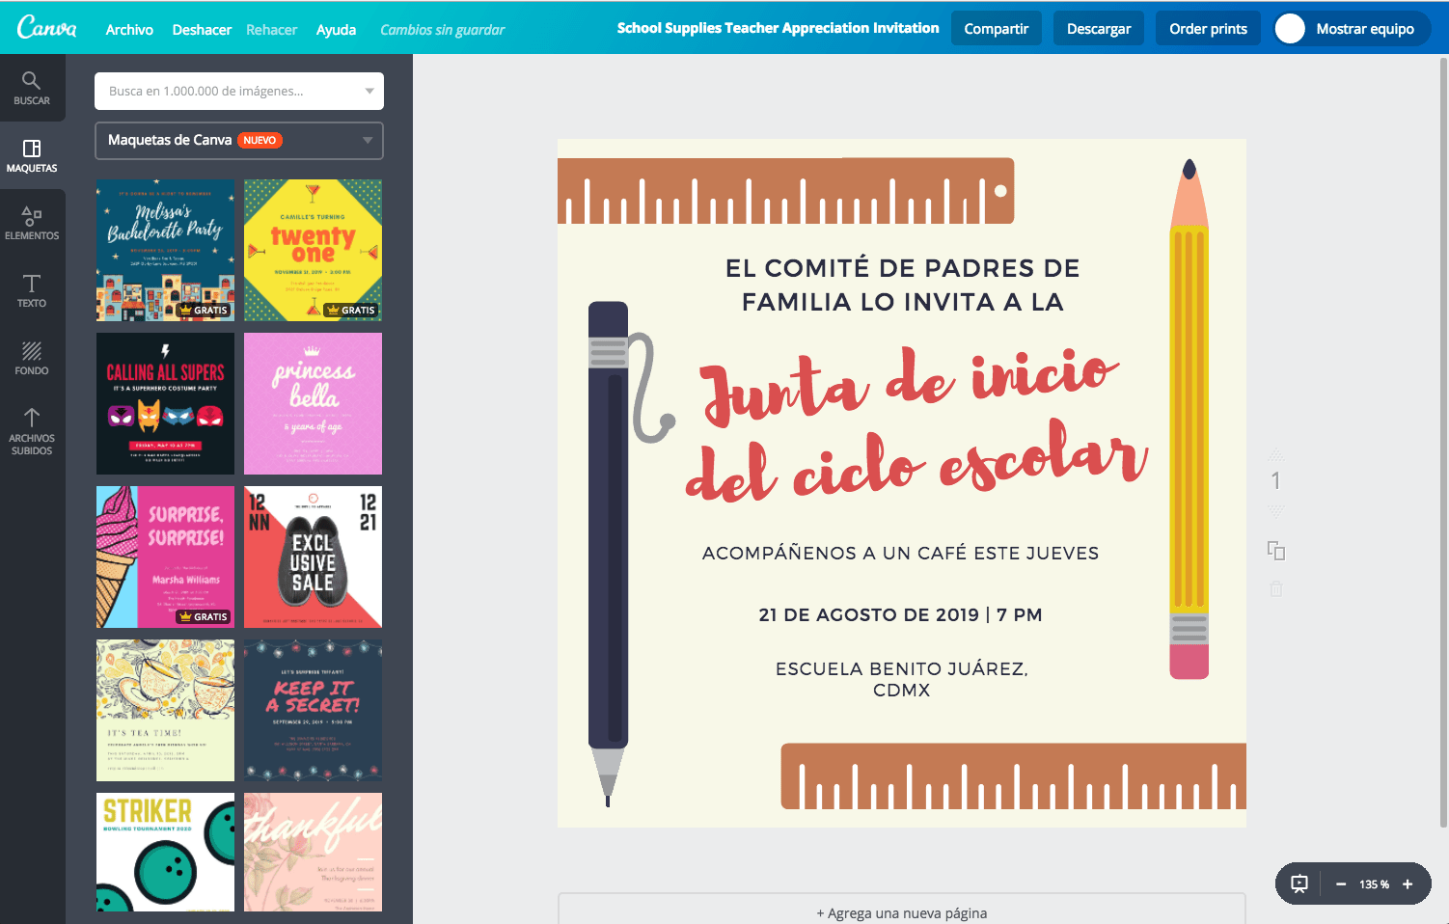This screenshot has height=924, width=1449.
Task: Zoom out with the minus icon
Action: 1340,883
